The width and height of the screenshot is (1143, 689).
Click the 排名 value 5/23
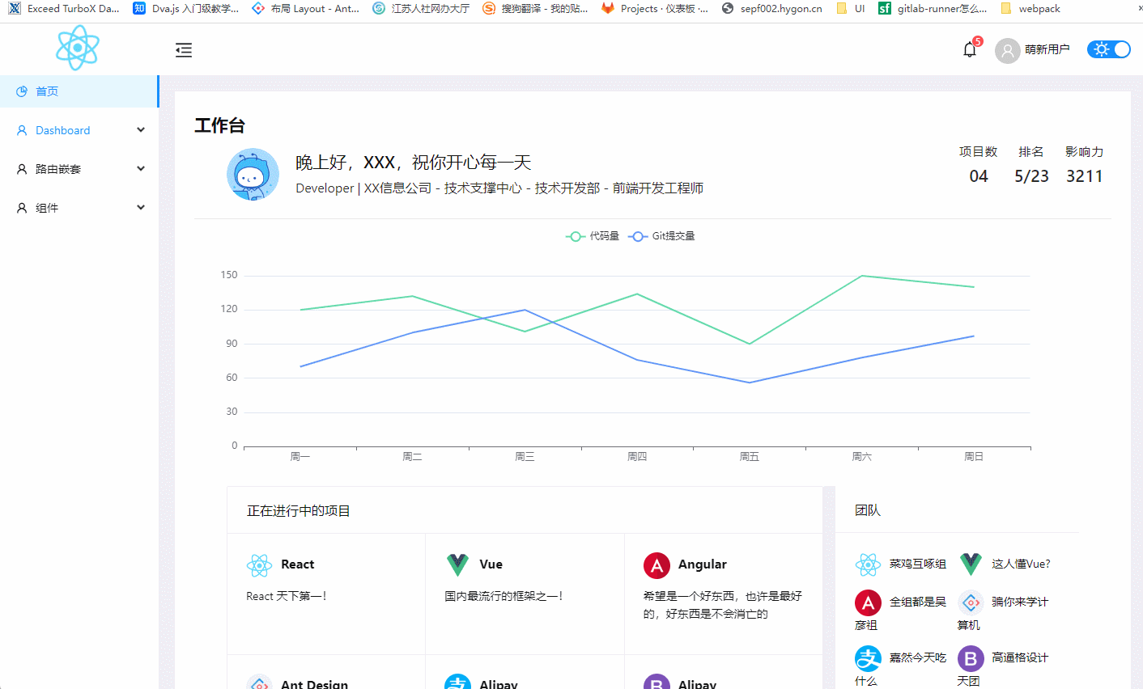coord(1031,176)
